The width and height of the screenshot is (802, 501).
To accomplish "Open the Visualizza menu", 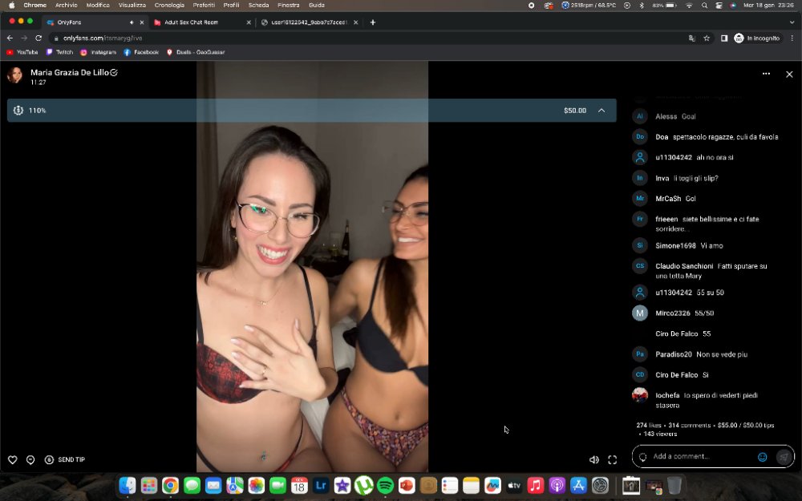I will click(x=132, y=5).
